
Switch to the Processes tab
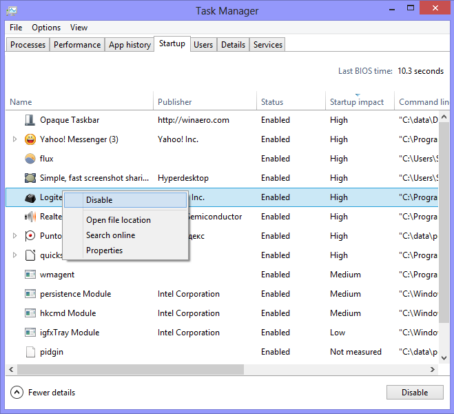[x=28, y=45]
